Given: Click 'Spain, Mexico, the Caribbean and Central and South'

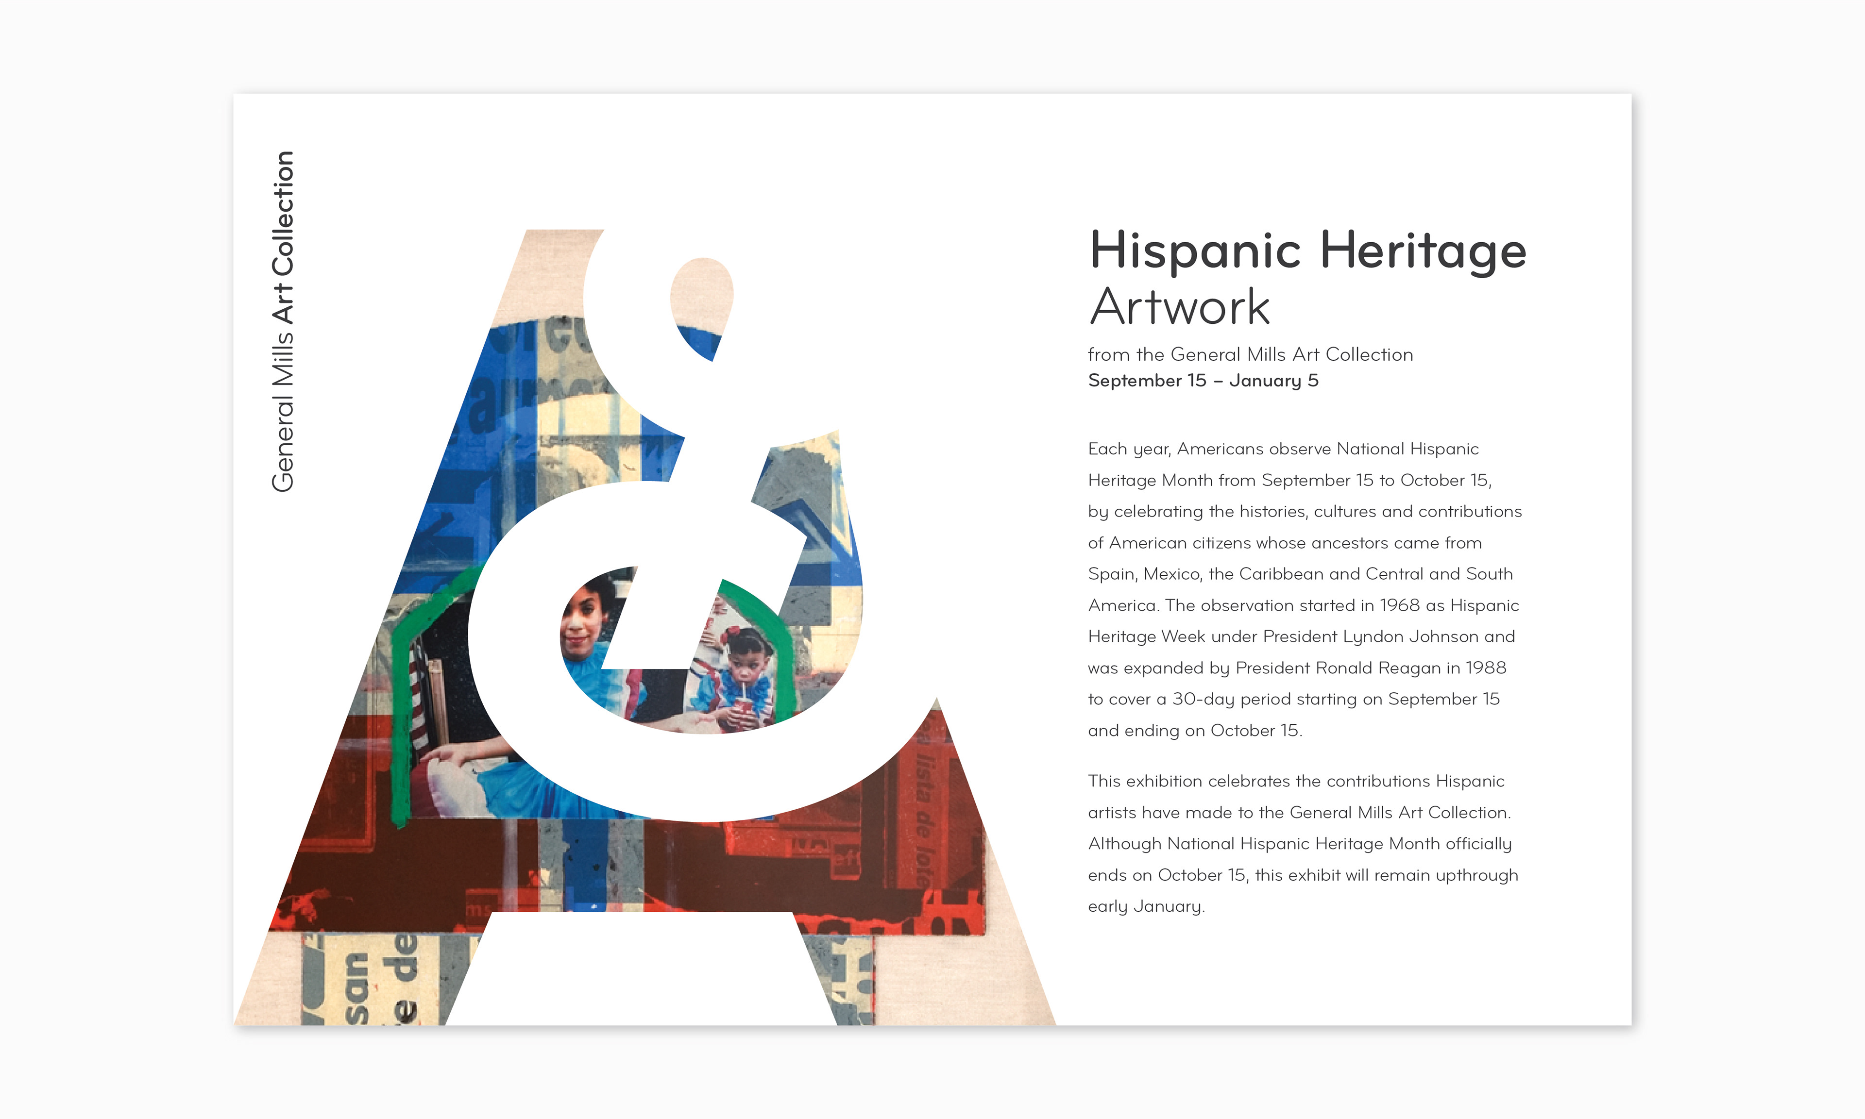Looking at the screenshot, I should tap(1300, 575).
